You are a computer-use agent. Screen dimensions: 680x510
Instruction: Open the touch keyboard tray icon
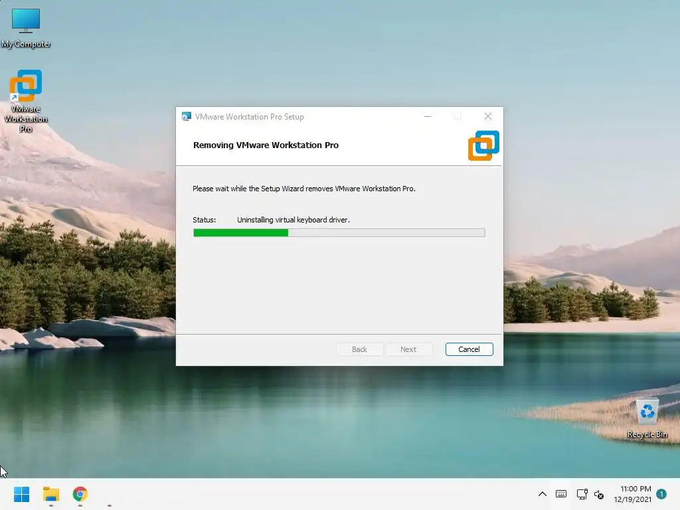tap(561, 494)
